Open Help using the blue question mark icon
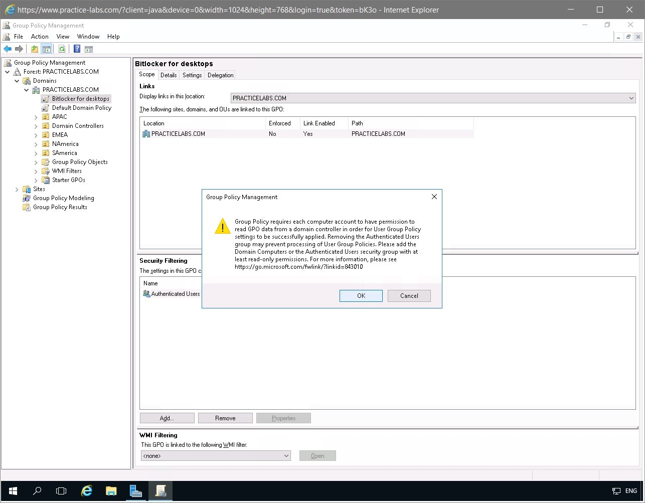 pyautogui.click(x=76, y=49)
